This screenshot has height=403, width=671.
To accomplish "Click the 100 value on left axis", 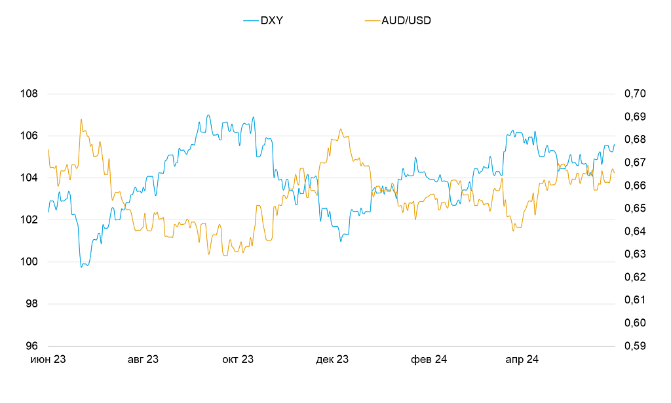I will (29, 262).
